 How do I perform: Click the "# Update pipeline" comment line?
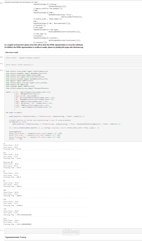pyautogui.click(x=40, y=120)
